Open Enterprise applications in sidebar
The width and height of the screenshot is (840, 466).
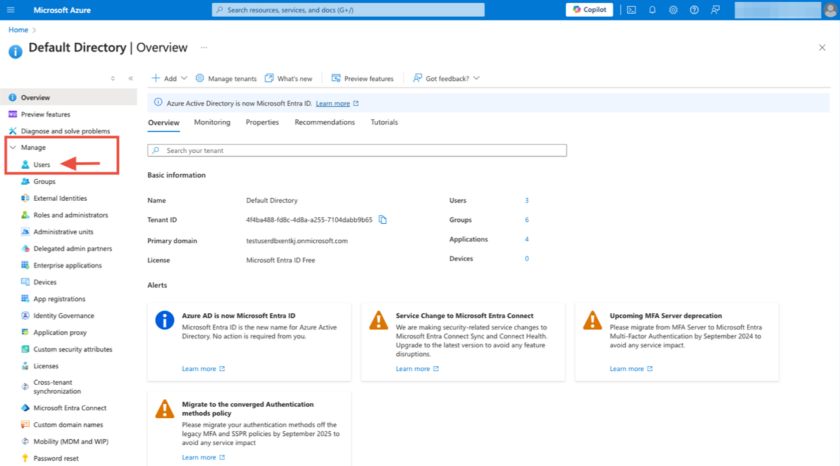tap(68, 265)
